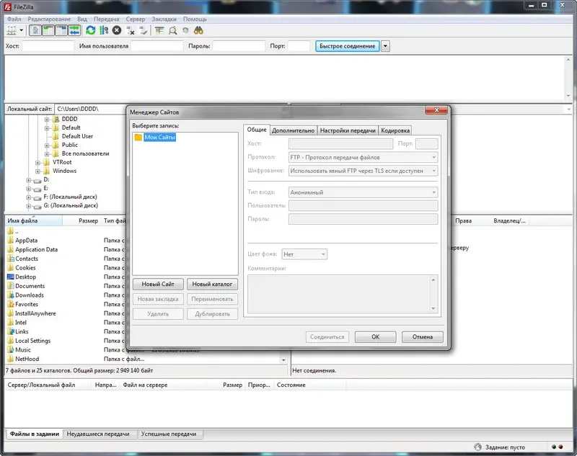
Task: Toggle the transfer queue view icon
Action: 74,30
